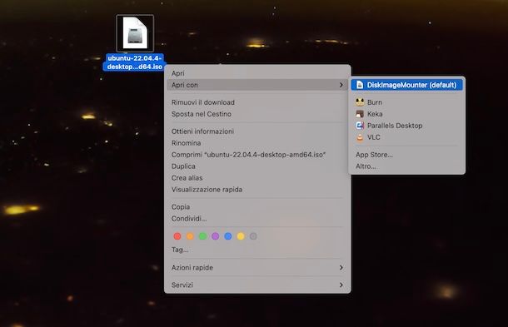The width and height of the screenshot is (508, 327).
Task: Click the ubuntu-22.04.4-desktop ISO file name label
Action: point(135,62)
